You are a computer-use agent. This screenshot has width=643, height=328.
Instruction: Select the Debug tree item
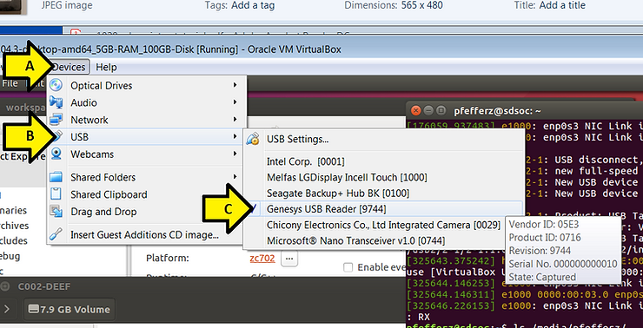(10, 256)
